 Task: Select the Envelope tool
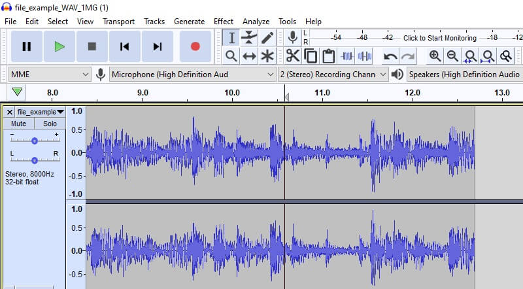tap(249, 38)
